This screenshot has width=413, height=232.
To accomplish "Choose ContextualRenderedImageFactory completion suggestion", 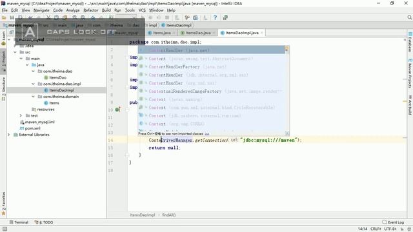I will [x=212, y=91].
